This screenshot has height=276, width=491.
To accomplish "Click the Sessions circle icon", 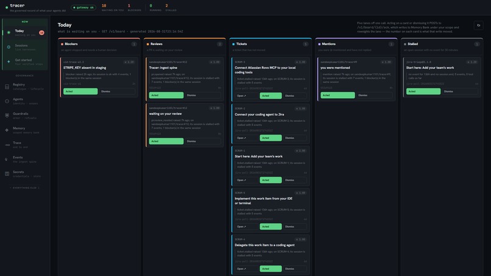I will pos(9,47).
